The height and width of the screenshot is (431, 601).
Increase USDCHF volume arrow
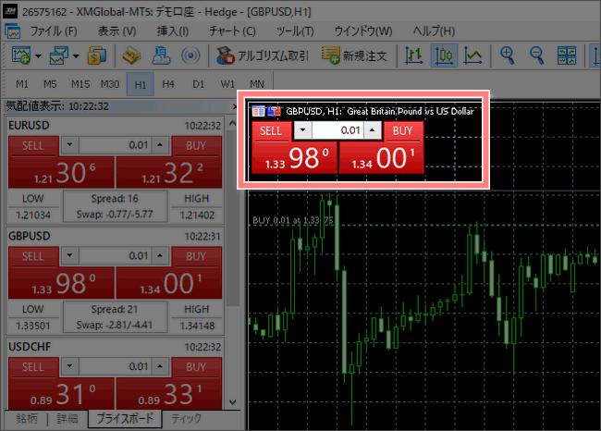(160, 366)
